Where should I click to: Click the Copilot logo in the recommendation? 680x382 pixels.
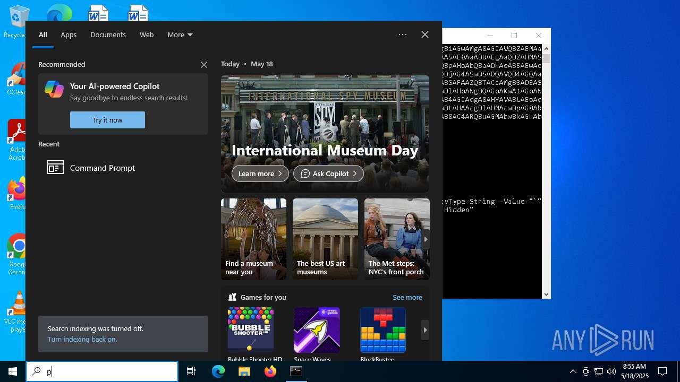pyautogui.click(x=54, y=89)
